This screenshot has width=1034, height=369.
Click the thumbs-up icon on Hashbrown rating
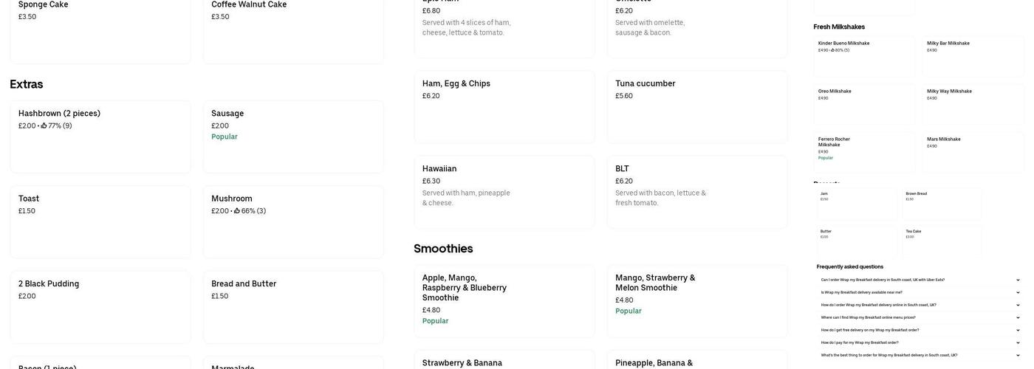(44, 125)
